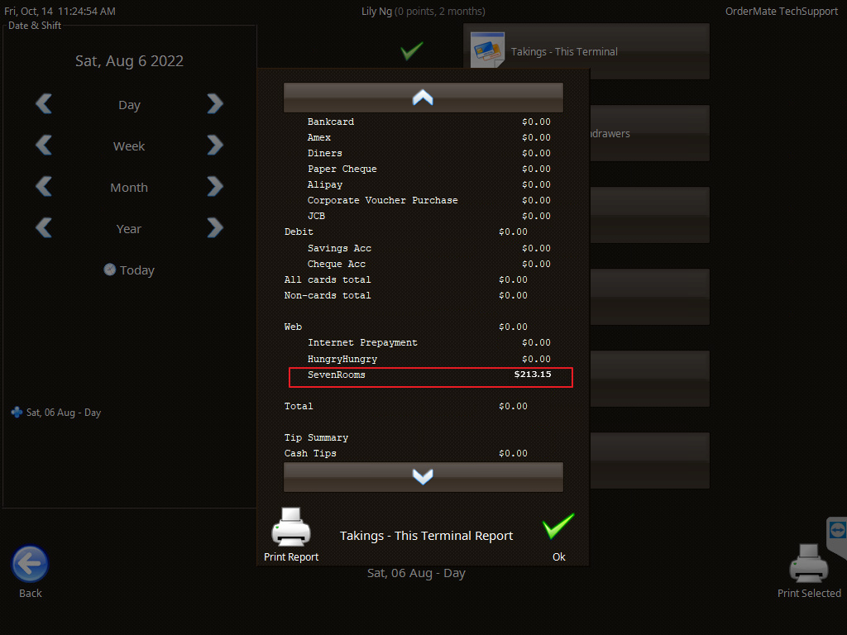The width and height of the screenshot is (847, 635).
Task: Open the TeamViewer side panel tab
Action: [x=837, y=537]
